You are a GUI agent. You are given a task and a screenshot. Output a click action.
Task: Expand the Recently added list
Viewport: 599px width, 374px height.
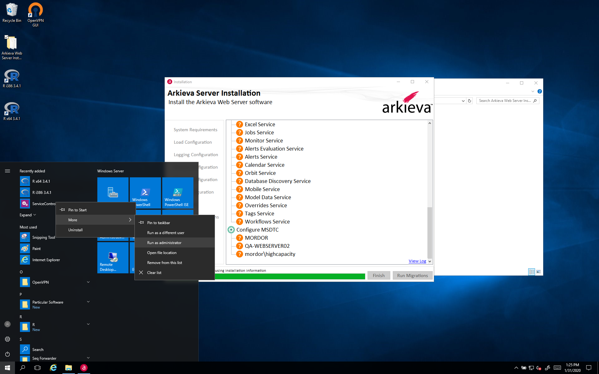(x=28, y=215)
